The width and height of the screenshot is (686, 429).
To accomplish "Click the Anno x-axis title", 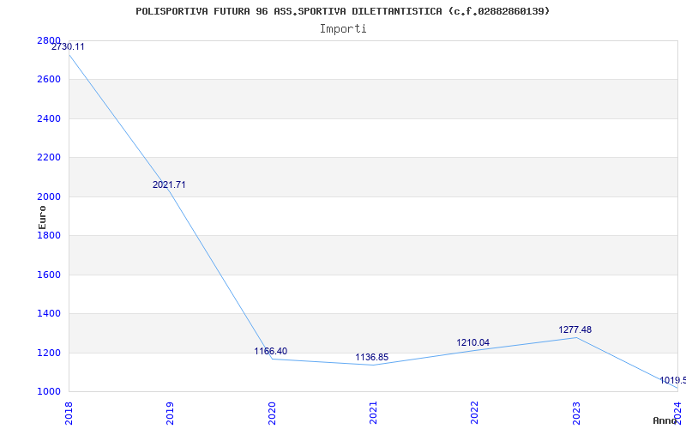I will tap(665, 420).
